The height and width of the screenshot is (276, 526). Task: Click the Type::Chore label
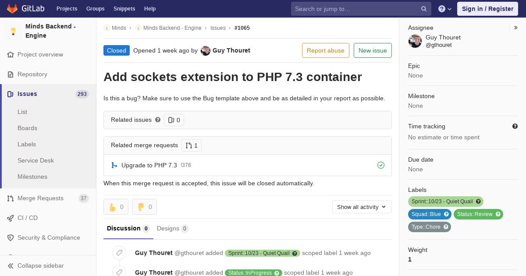430,227
